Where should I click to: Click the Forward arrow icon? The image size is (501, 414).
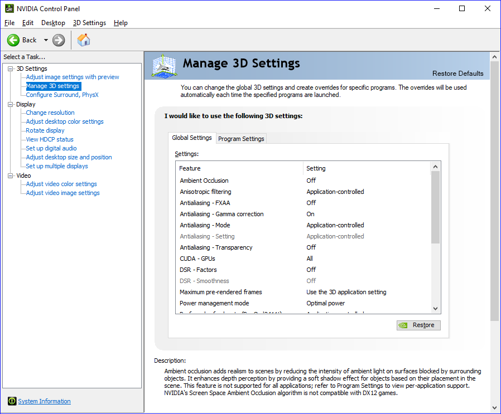pos(59,40)
